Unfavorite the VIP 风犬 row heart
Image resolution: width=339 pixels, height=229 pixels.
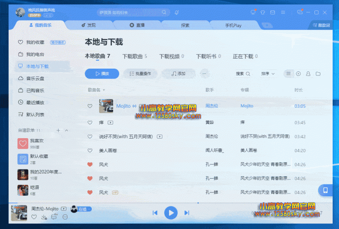point(90,193)
